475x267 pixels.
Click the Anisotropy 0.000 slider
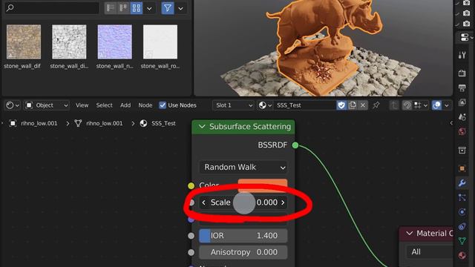243,252
